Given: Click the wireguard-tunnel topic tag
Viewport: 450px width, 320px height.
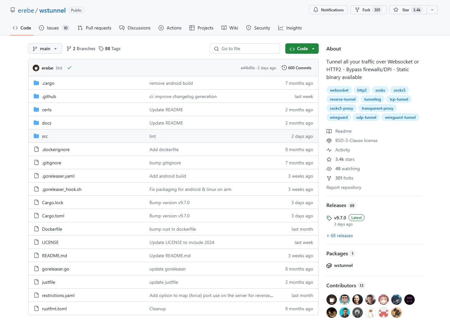Looking at the screenshot, I should point(400,117).
